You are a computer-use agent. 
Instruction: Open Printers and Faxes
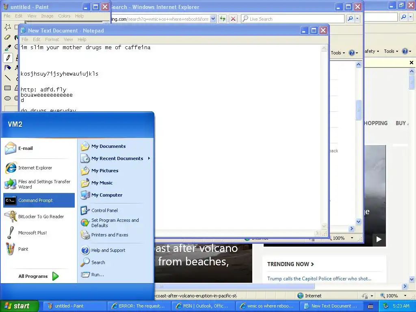click(x=116, y=235)
